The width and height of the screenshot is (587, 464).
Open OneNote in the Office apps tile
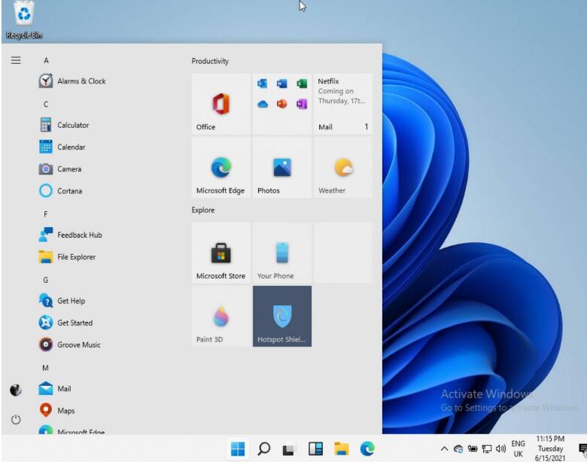pyautogui.click(x=302, y=104)
